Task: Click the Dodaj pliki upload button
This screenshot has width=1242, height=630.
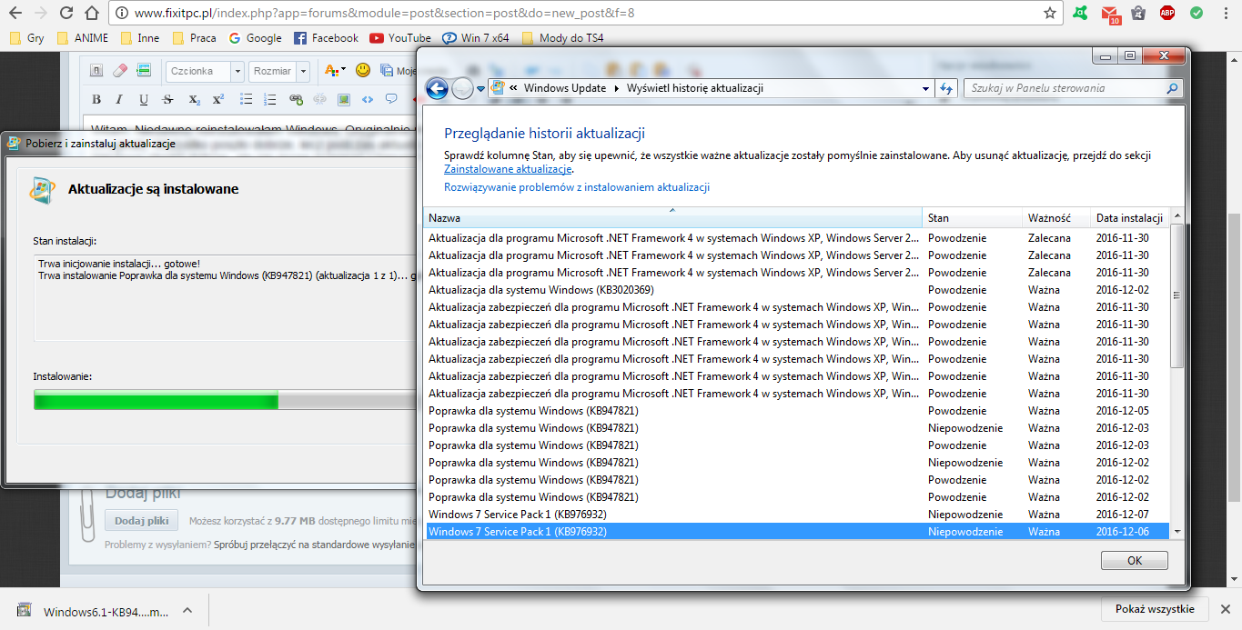Action: 142,521
